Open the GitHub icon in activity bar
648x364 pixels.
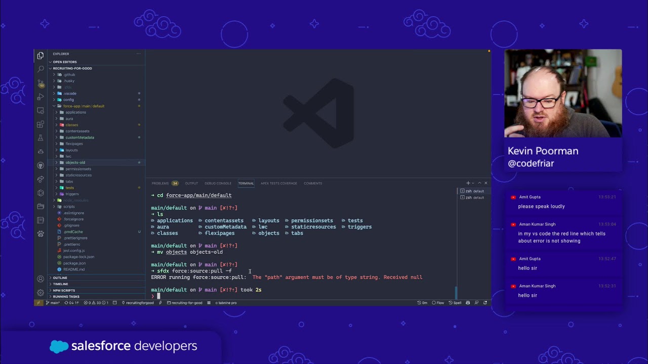click(40, 165)
